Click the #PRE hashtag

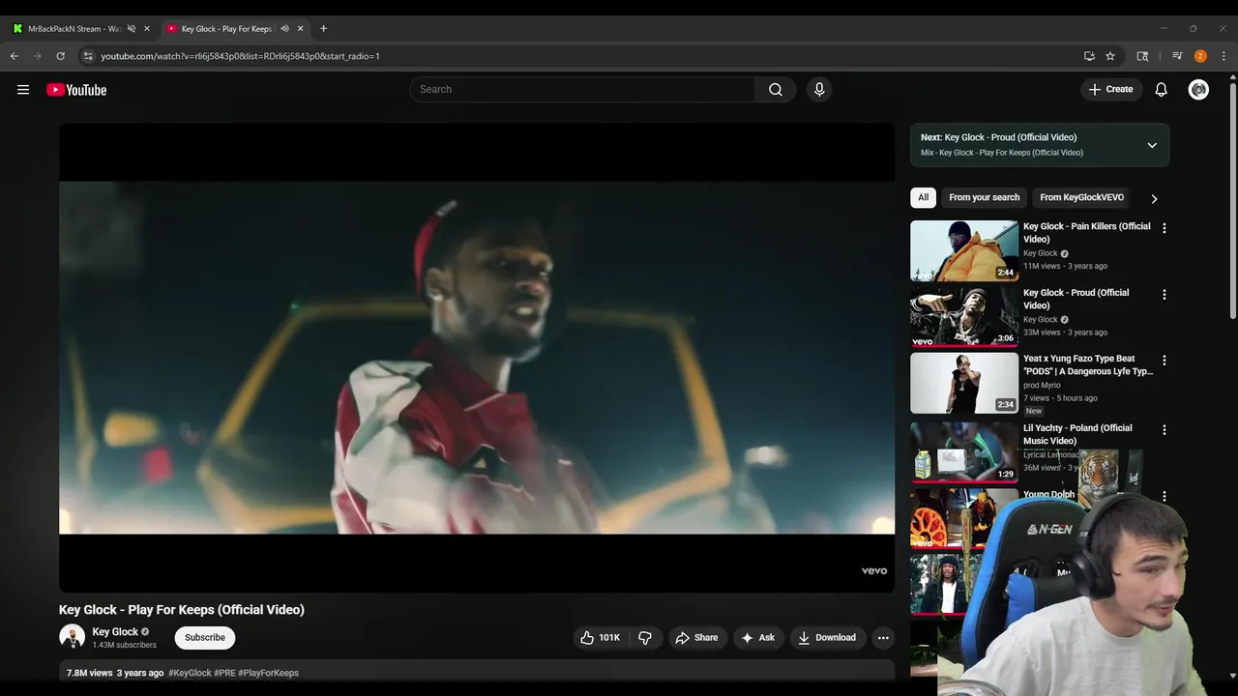click(224, 673)
